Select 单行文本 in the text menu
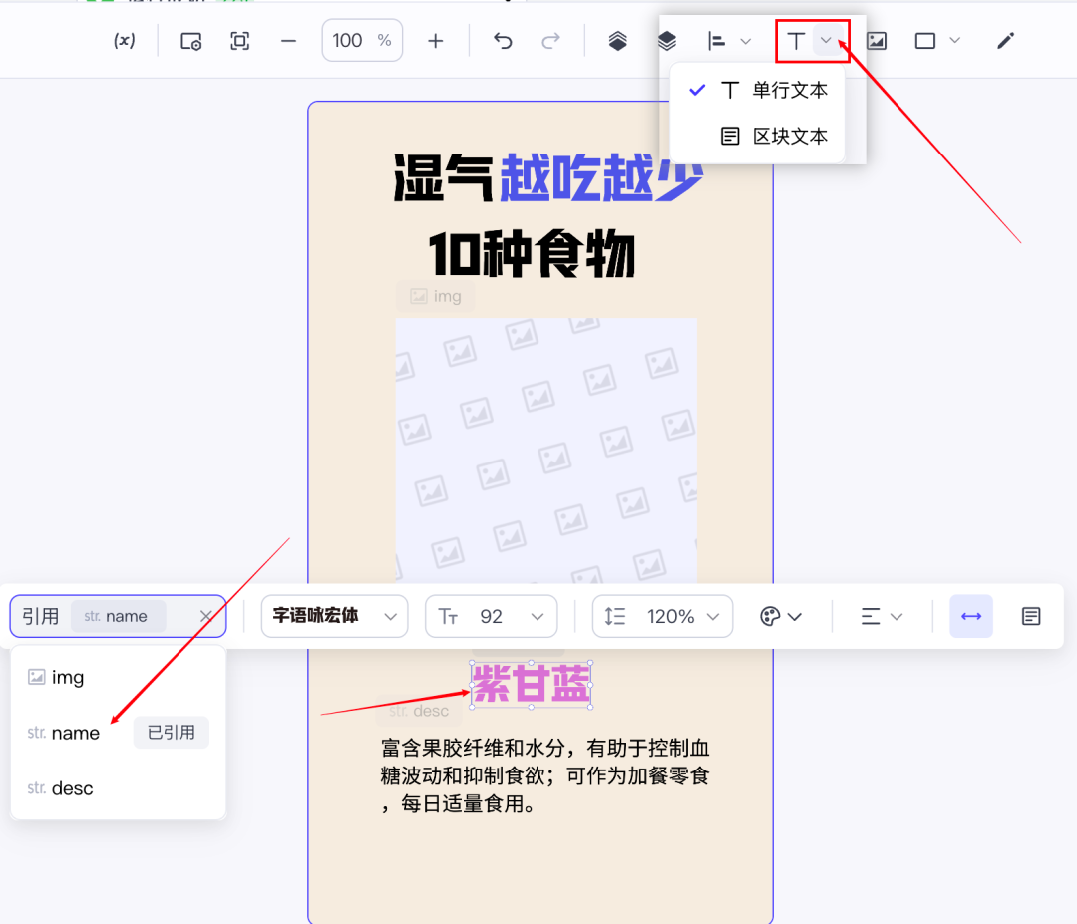This screenshot has width=1077, height=924. [x=789, y=91]
